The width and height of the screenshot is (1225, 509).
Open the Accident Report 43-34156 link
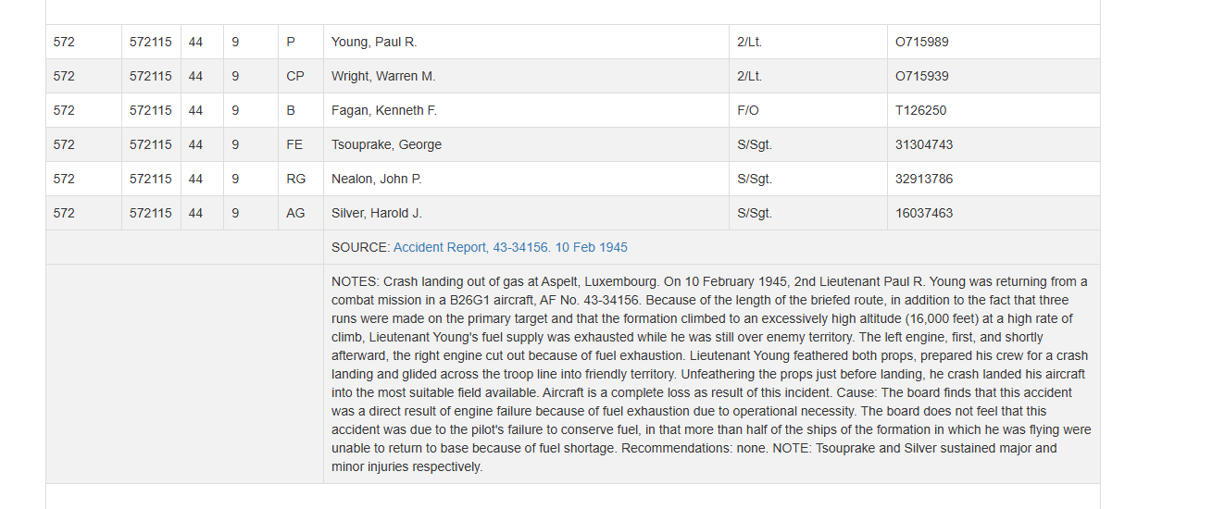(510, 247)
